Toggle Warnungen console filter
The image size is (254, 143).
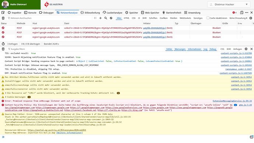[x=180, y=49]
